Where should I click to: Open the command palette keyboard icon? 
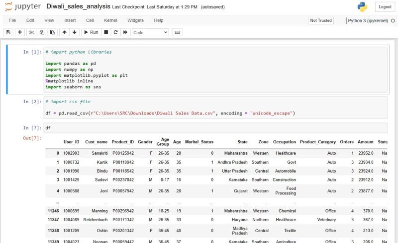click(x=178, y=32)
